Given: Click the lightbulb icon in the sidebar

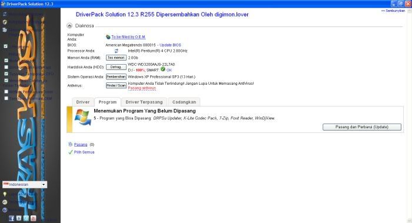Looking at the screenshot, I should click(5, 194).
